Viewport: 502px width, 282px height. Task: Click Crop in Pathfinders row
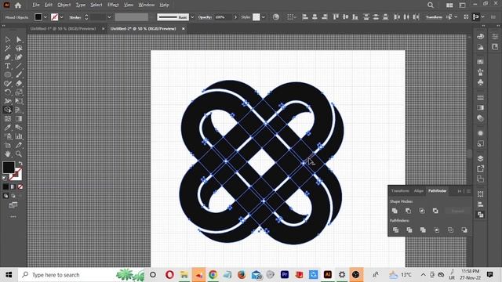(x=437, y=230)
